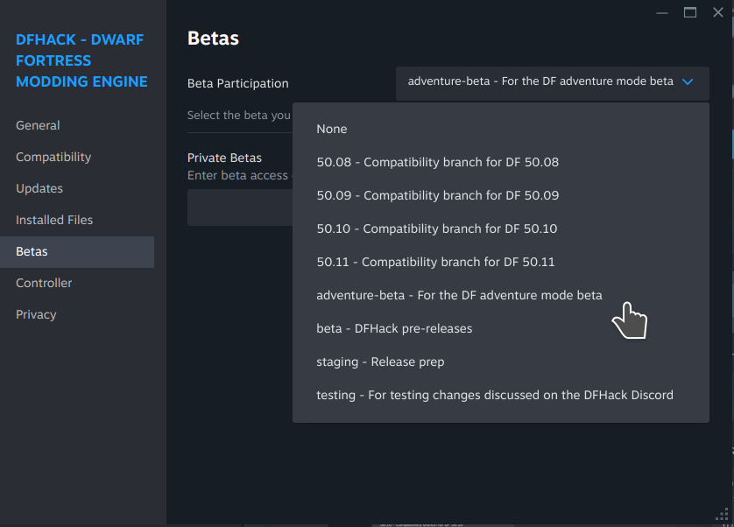The image size is (734, 527).
Task: Click the DFHACK modding engine title
Action: tap(80, 60)
